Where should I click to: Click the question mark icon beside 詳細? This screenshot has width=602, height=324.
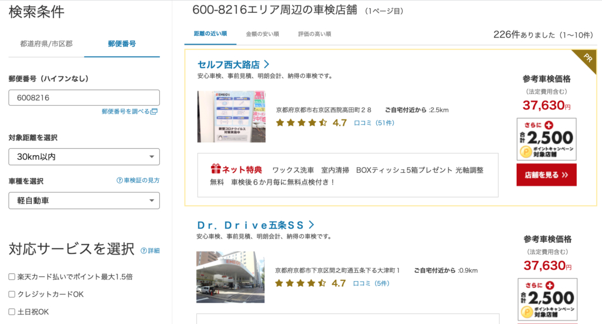[143, 250]
